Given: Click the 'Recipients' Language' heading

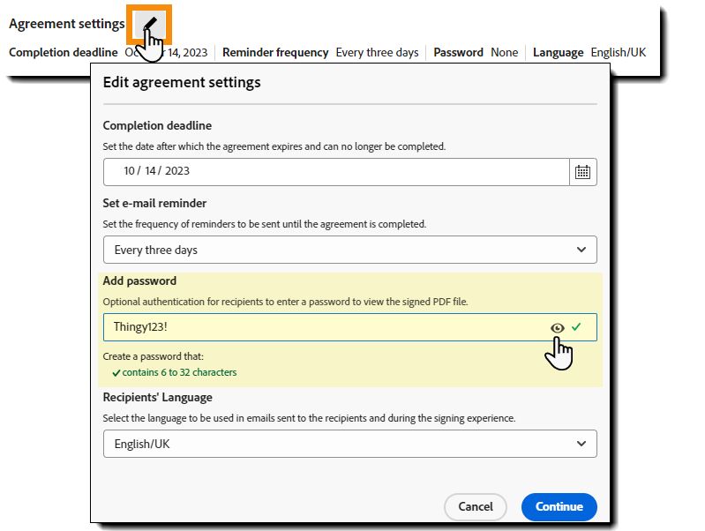Looking at the screenshot, I should point(157,398).
